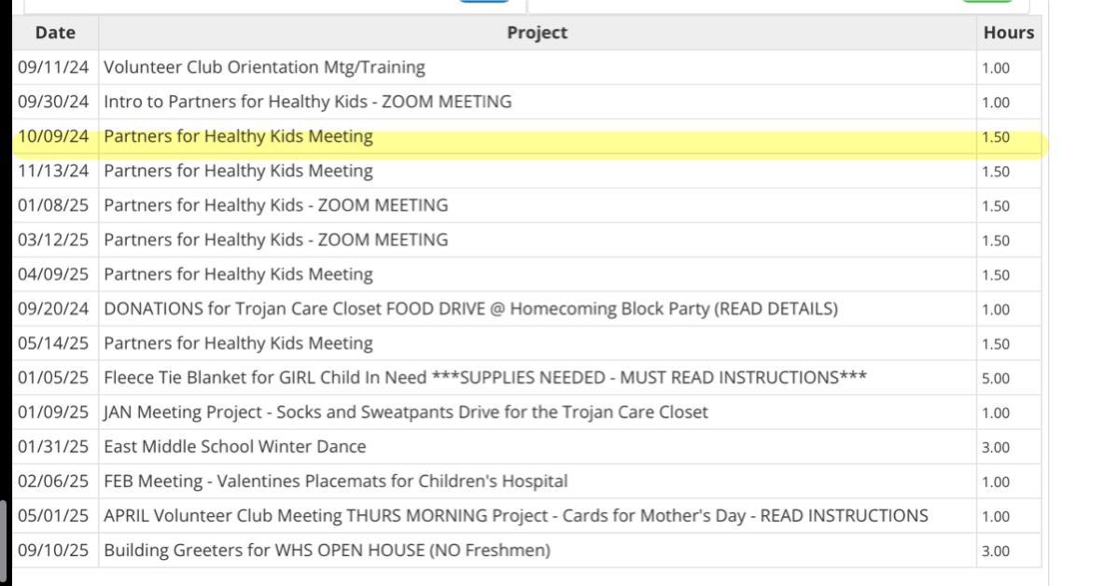Screen dimensions: 1104x586
Task: Click the Hours column header
Action: coord(1008,33)
